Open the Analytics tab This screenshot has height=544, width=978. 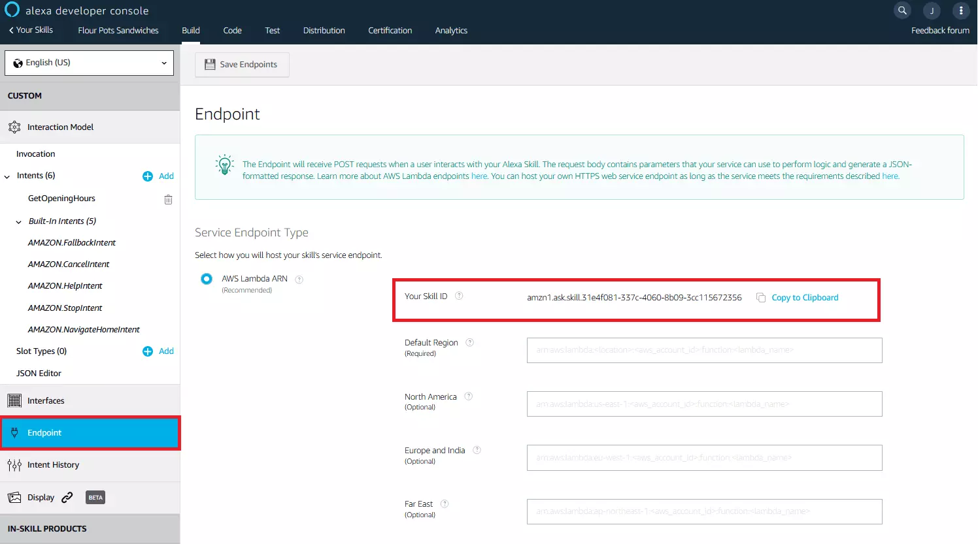pyautogui.click(x=451, y=31)
